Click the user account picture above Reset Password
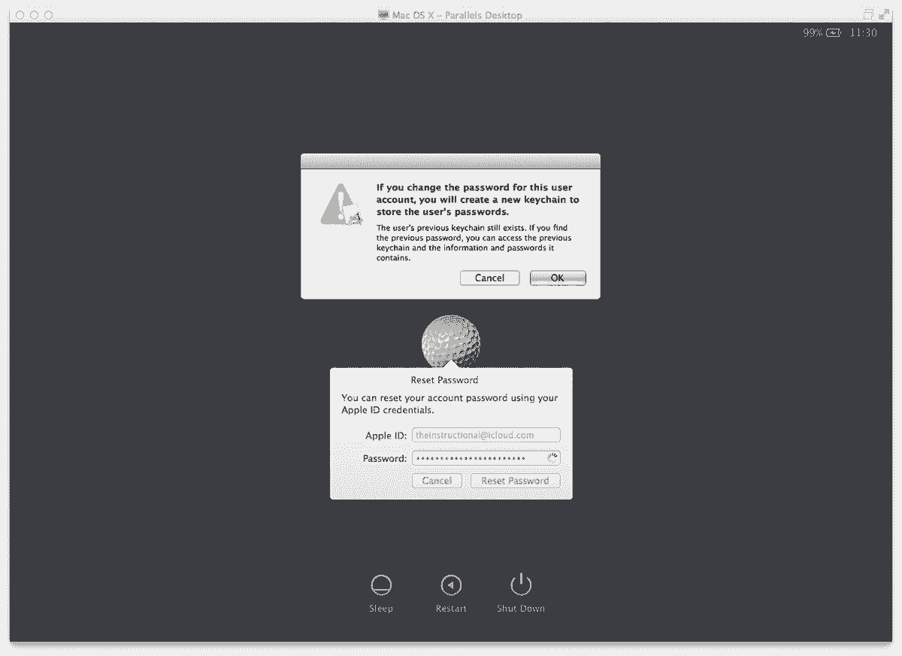Image resolution: width=902 pixels, height=656 pixels. (451, 340)
